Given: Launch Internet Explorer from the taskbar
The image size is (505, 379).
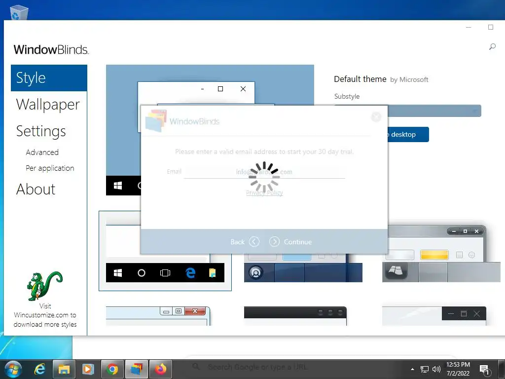Looking at the screenshot, I should click(x=39, y=369).
